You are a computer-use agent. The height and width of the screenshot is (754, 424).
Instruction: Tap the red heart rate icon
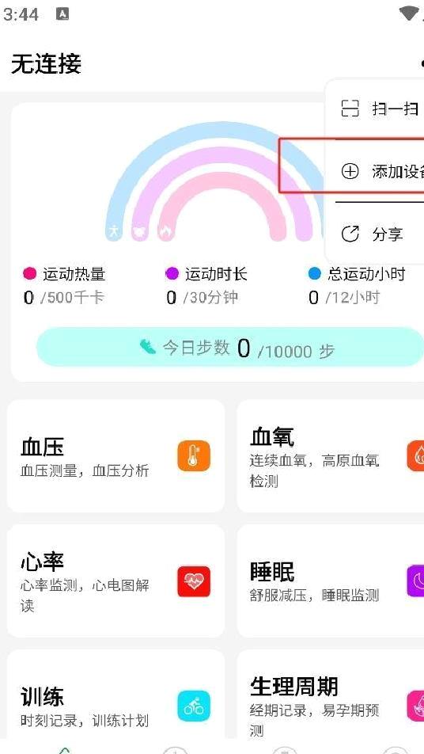(x=194, y=581)
